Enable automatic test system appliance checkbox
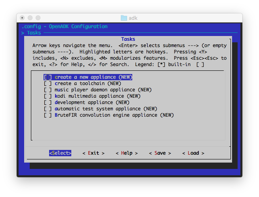Screen dimensions: 259x197 point(48,109)
